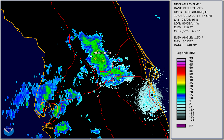Click the dBZ reflectivity color scale bar
This screenshot has height=140, width=224.
click(181, 89)
